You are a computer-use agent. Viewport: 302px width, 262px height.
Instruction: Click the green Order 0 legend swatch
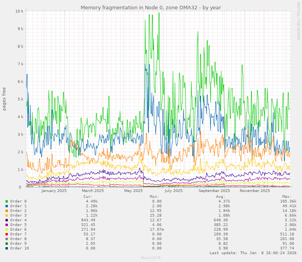(7, 201)
